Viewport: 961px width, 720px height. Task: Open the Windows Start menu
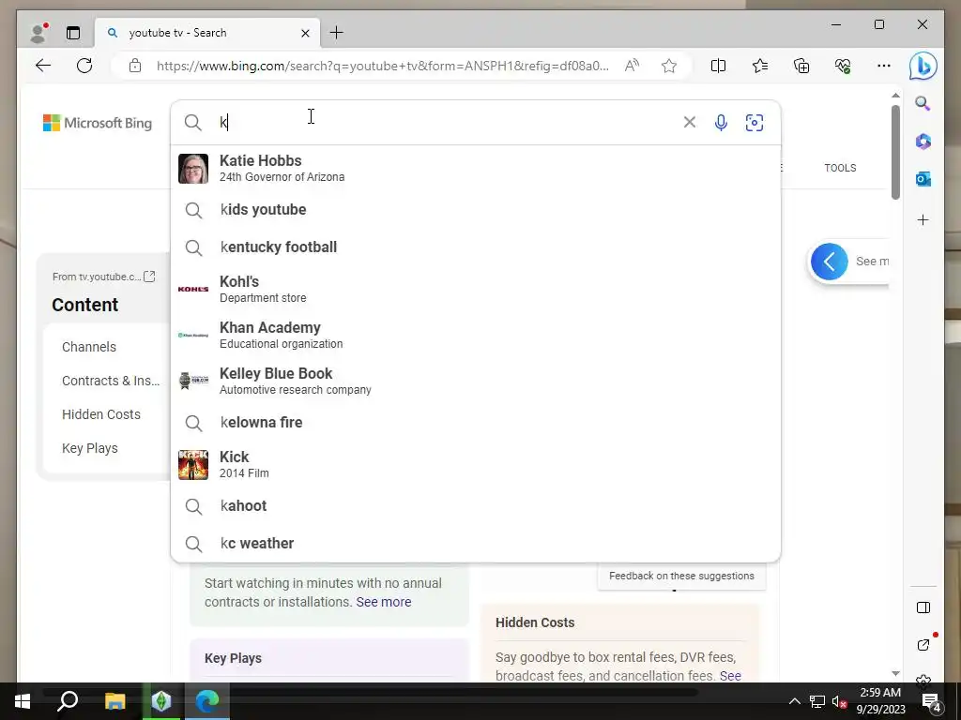(x=23, y=701)
